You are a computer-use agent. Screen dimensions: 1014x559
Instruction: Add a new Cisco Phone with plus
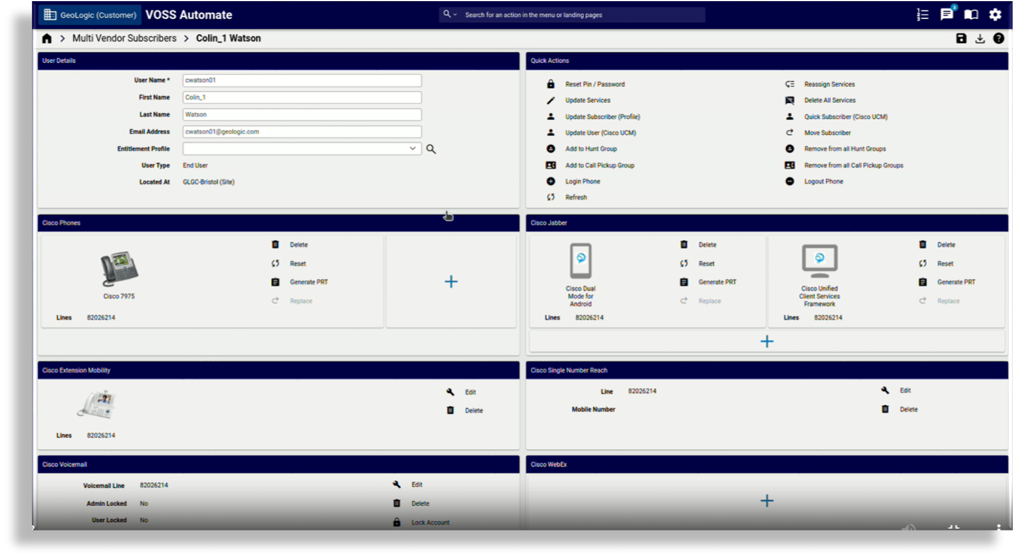coord(451,282)
